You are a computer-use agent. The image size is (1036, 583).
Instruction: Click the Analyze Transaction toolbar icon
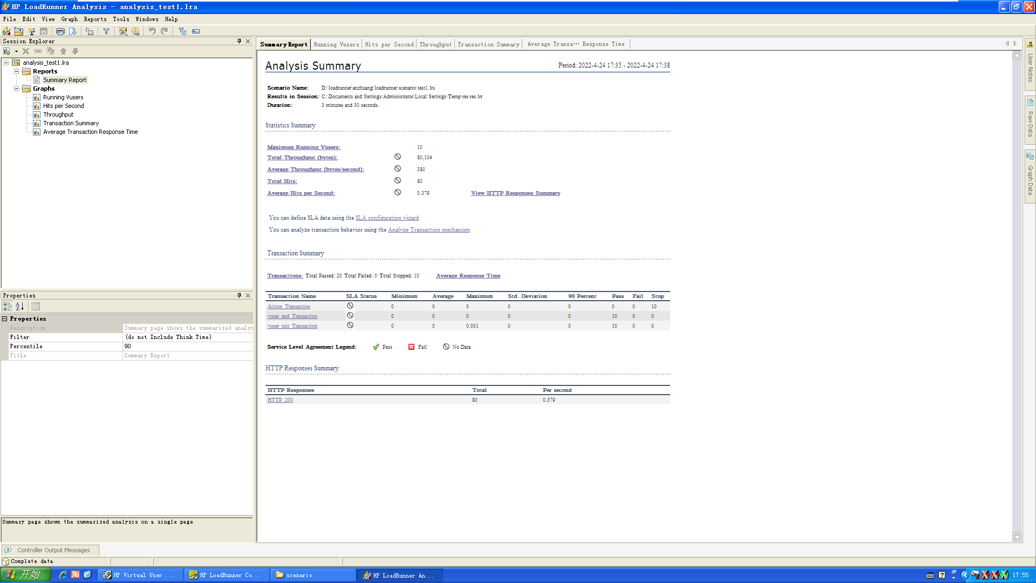[x=123, y=31]
